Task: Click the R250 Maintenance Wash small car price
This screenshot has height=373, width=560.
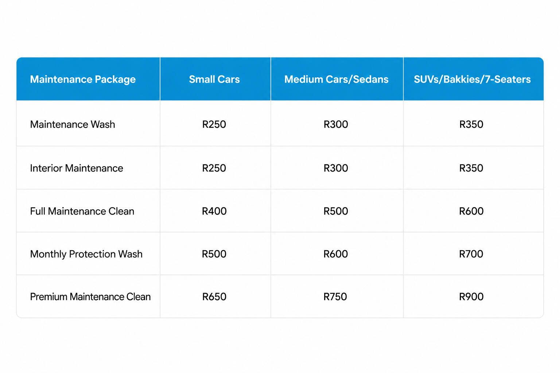Action: click(214, 125)
